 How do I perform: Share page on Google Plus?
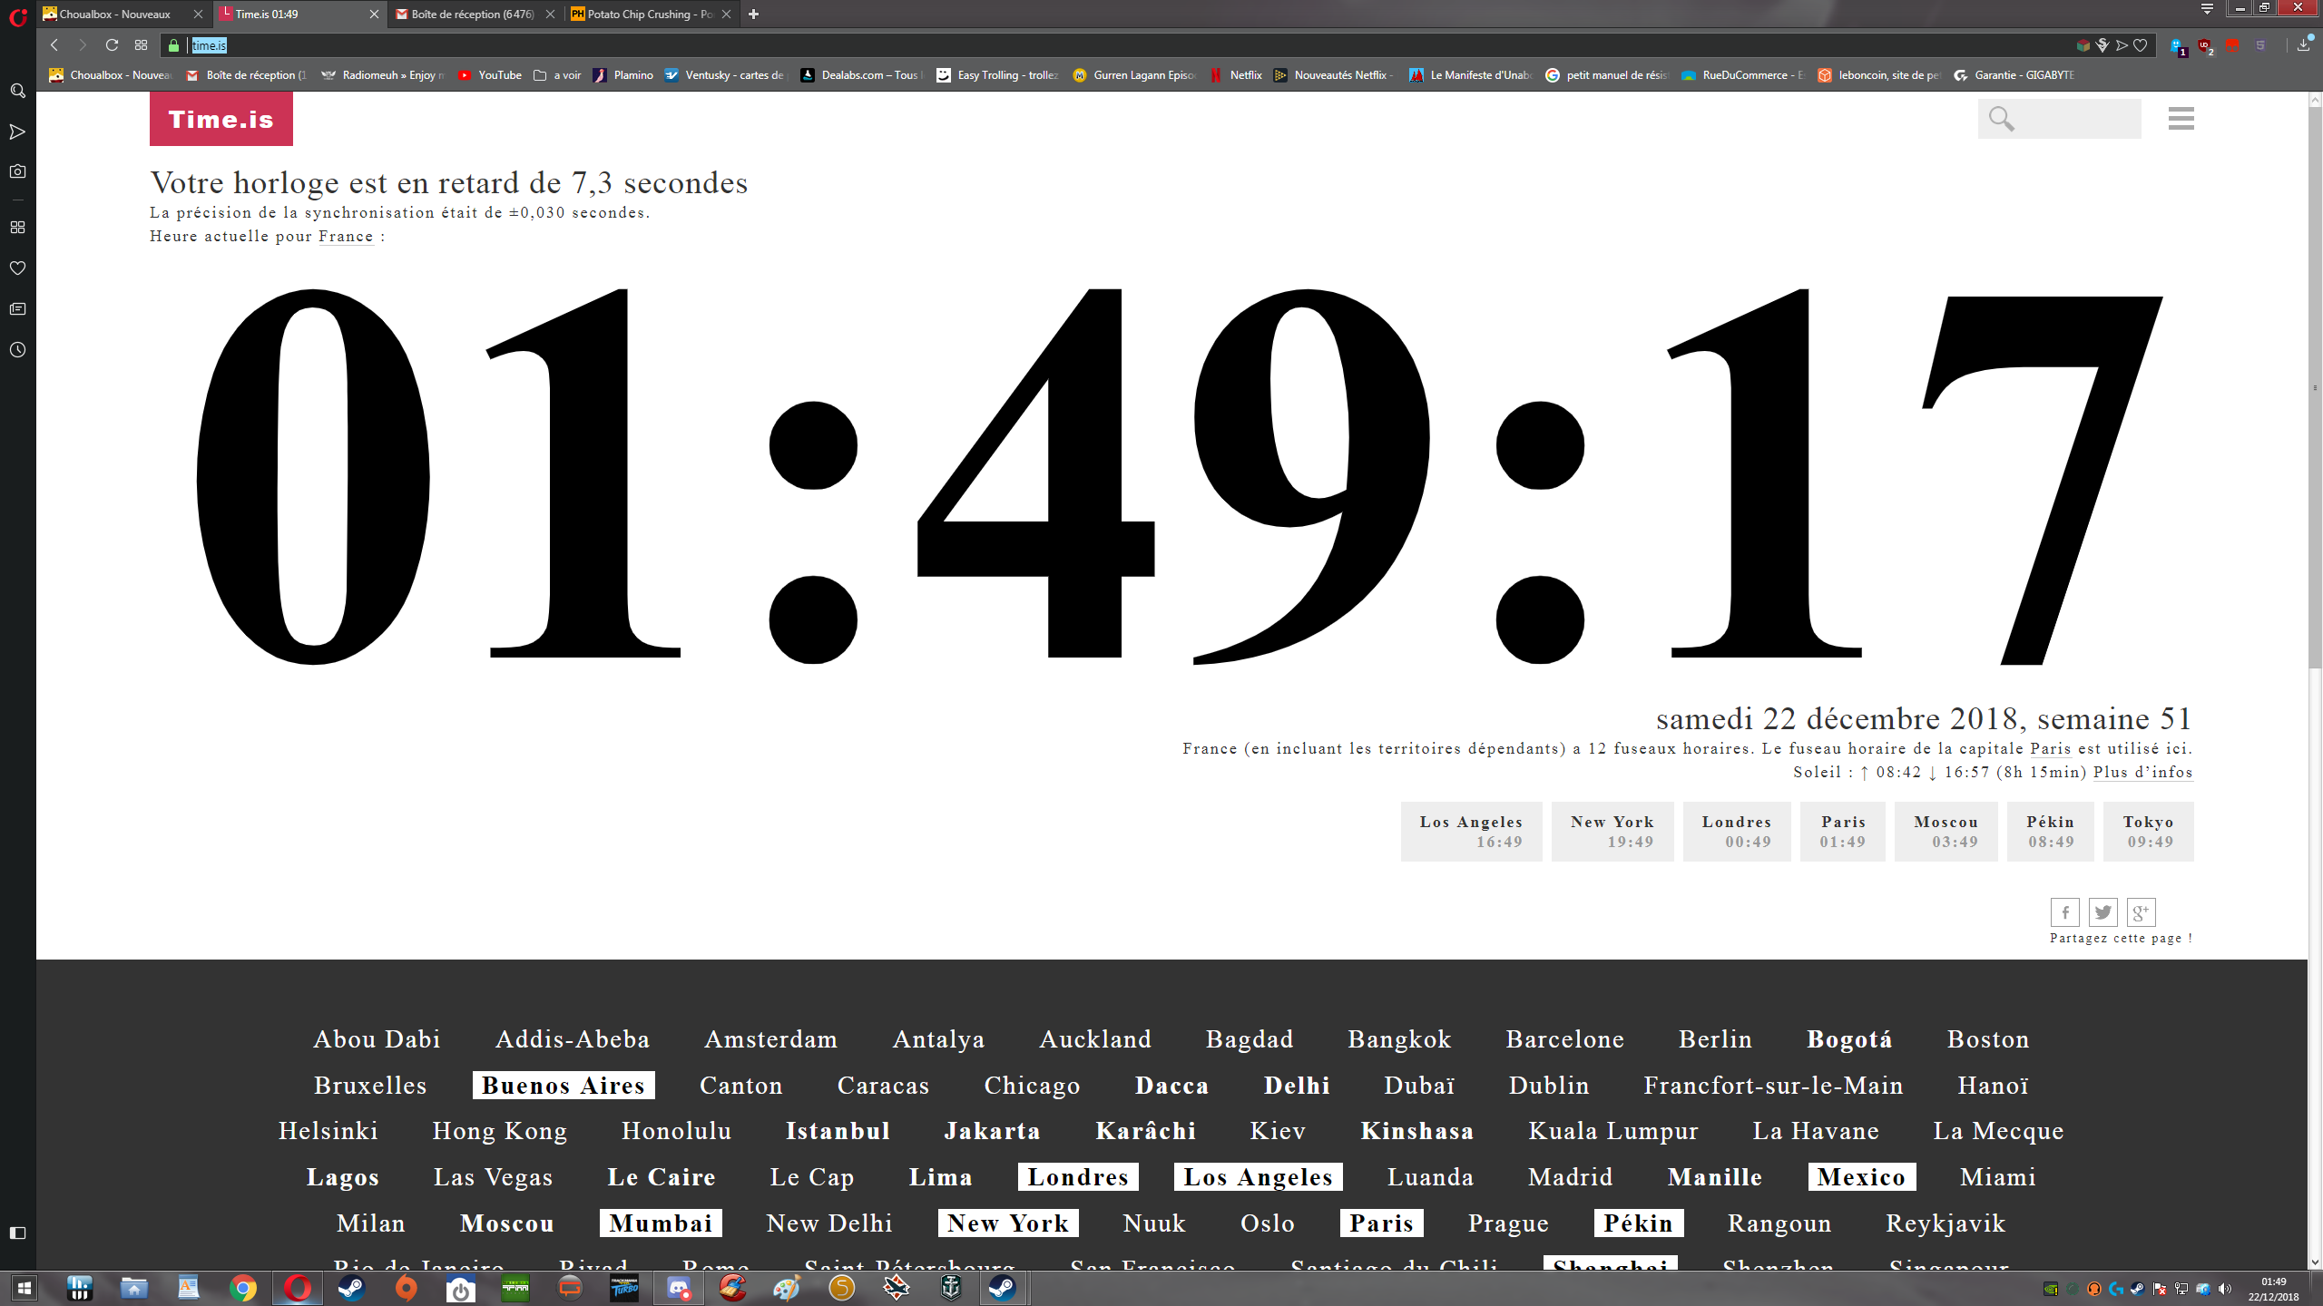pyautogui.click(x=2141, y=912)
